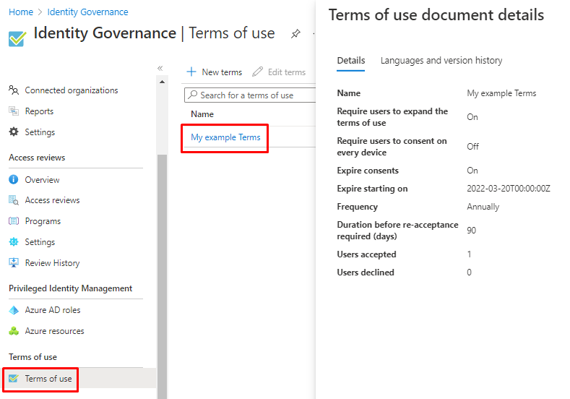
Task: Click the New terms button
Action: tap(215, 72)
